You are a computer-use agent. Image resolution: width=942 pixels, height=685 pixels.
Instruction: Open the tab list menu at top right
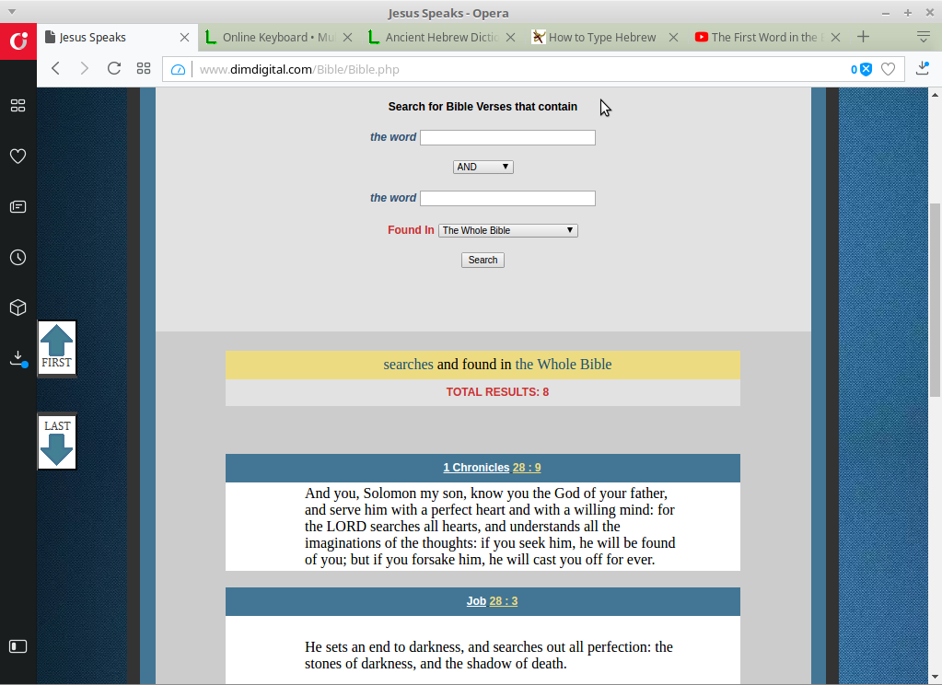click(x=923, y=37)
